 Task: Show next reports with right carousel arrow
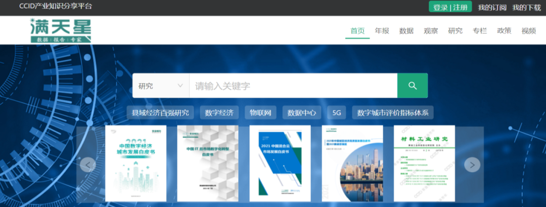tap(472, 165)
